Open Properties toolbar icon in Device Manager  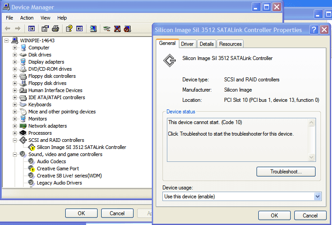[x=45, y=28]
